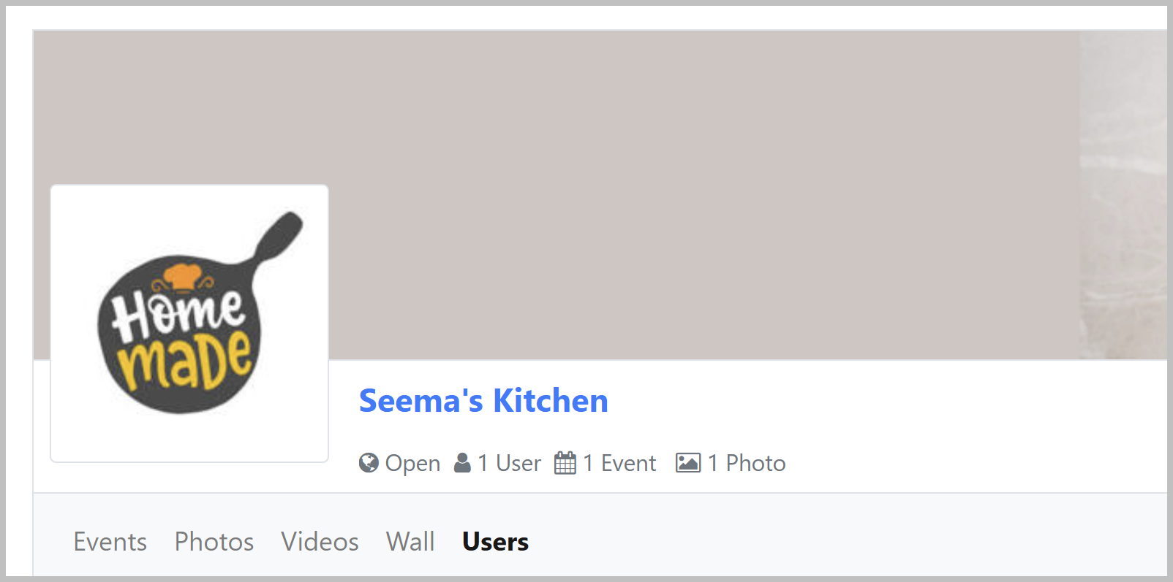This screenshot has width=1173, height=582.
Task: Switch to the Photos tab
Action: pyautogui.click(x=214, y=542)
